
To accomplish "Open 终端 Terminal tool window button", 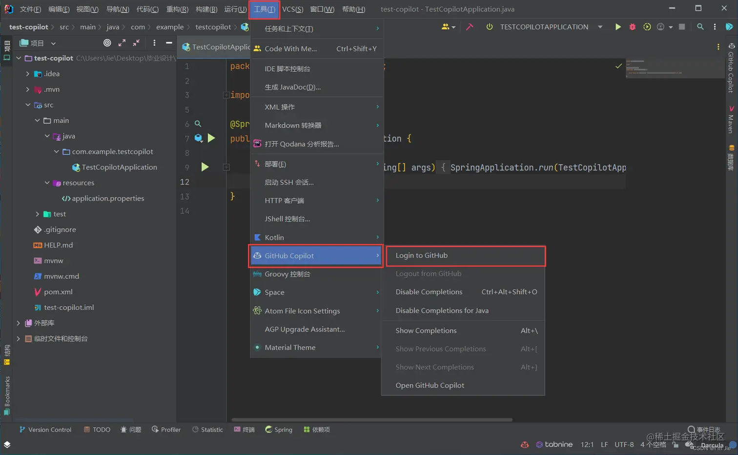I will pyautogui.click(x=244, y=430).
